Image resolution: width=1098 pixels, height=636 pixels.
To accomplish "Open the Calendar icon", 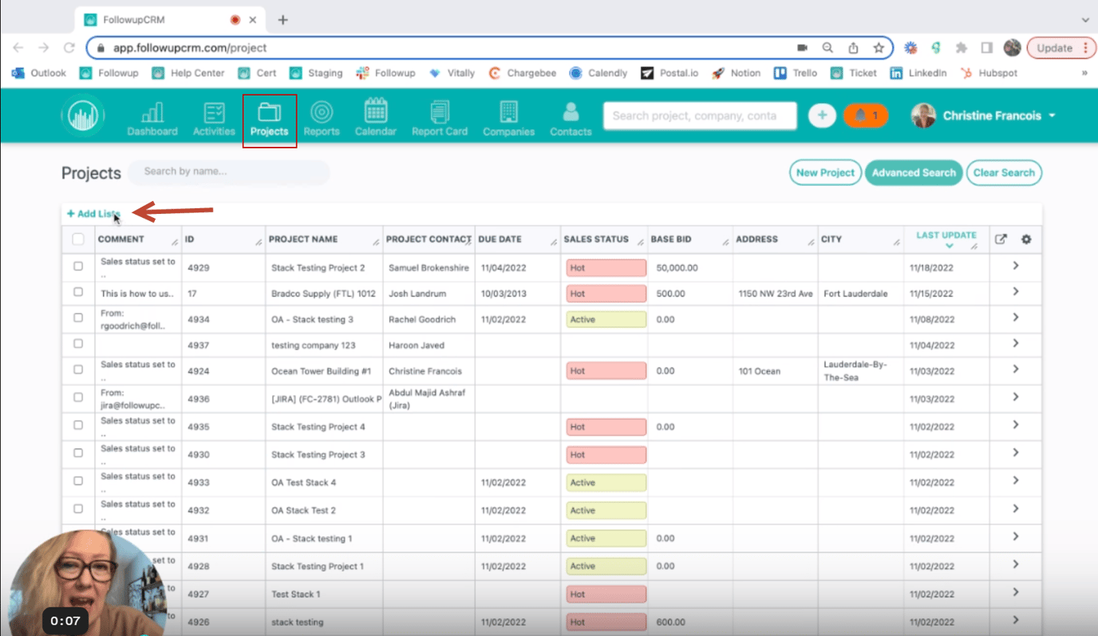I will (x=375, y=116).
